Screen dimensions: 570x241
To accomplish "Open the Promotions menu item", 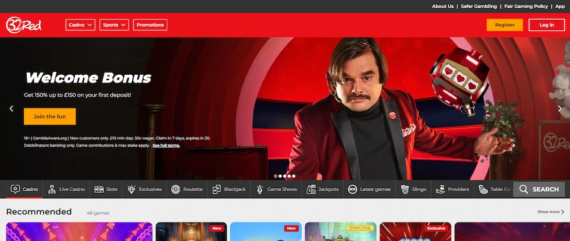I will (150, 25).
